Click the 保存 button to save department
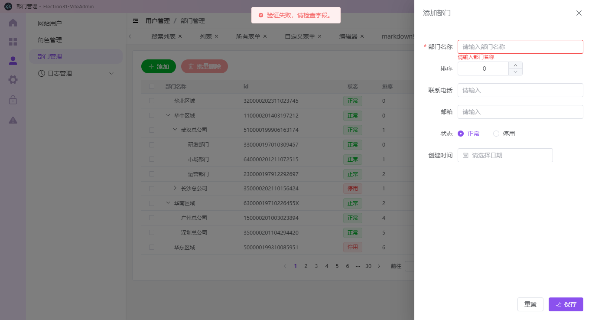592x320 pixels. tap(566, 304)
